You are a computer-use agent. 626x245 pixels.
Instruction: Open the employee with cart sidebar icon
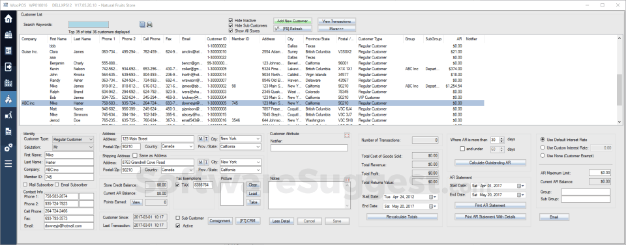click(x=8, y=115)
